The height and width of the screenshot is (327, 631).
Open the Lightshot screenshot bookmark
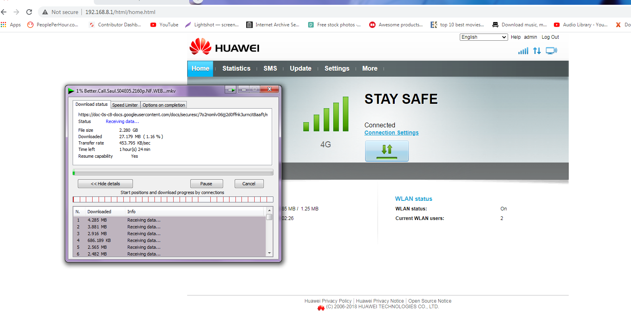tap(212, 25)
